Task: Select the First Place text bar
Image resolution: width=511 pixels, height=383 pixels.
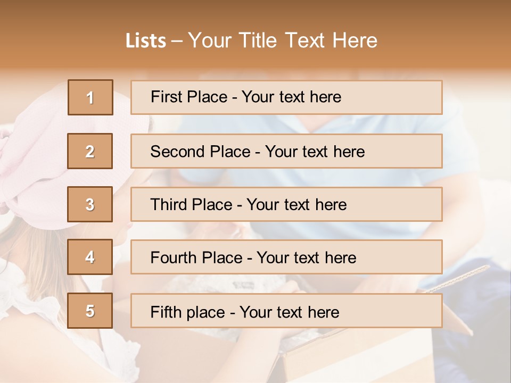Action: (x=286, y=97)
